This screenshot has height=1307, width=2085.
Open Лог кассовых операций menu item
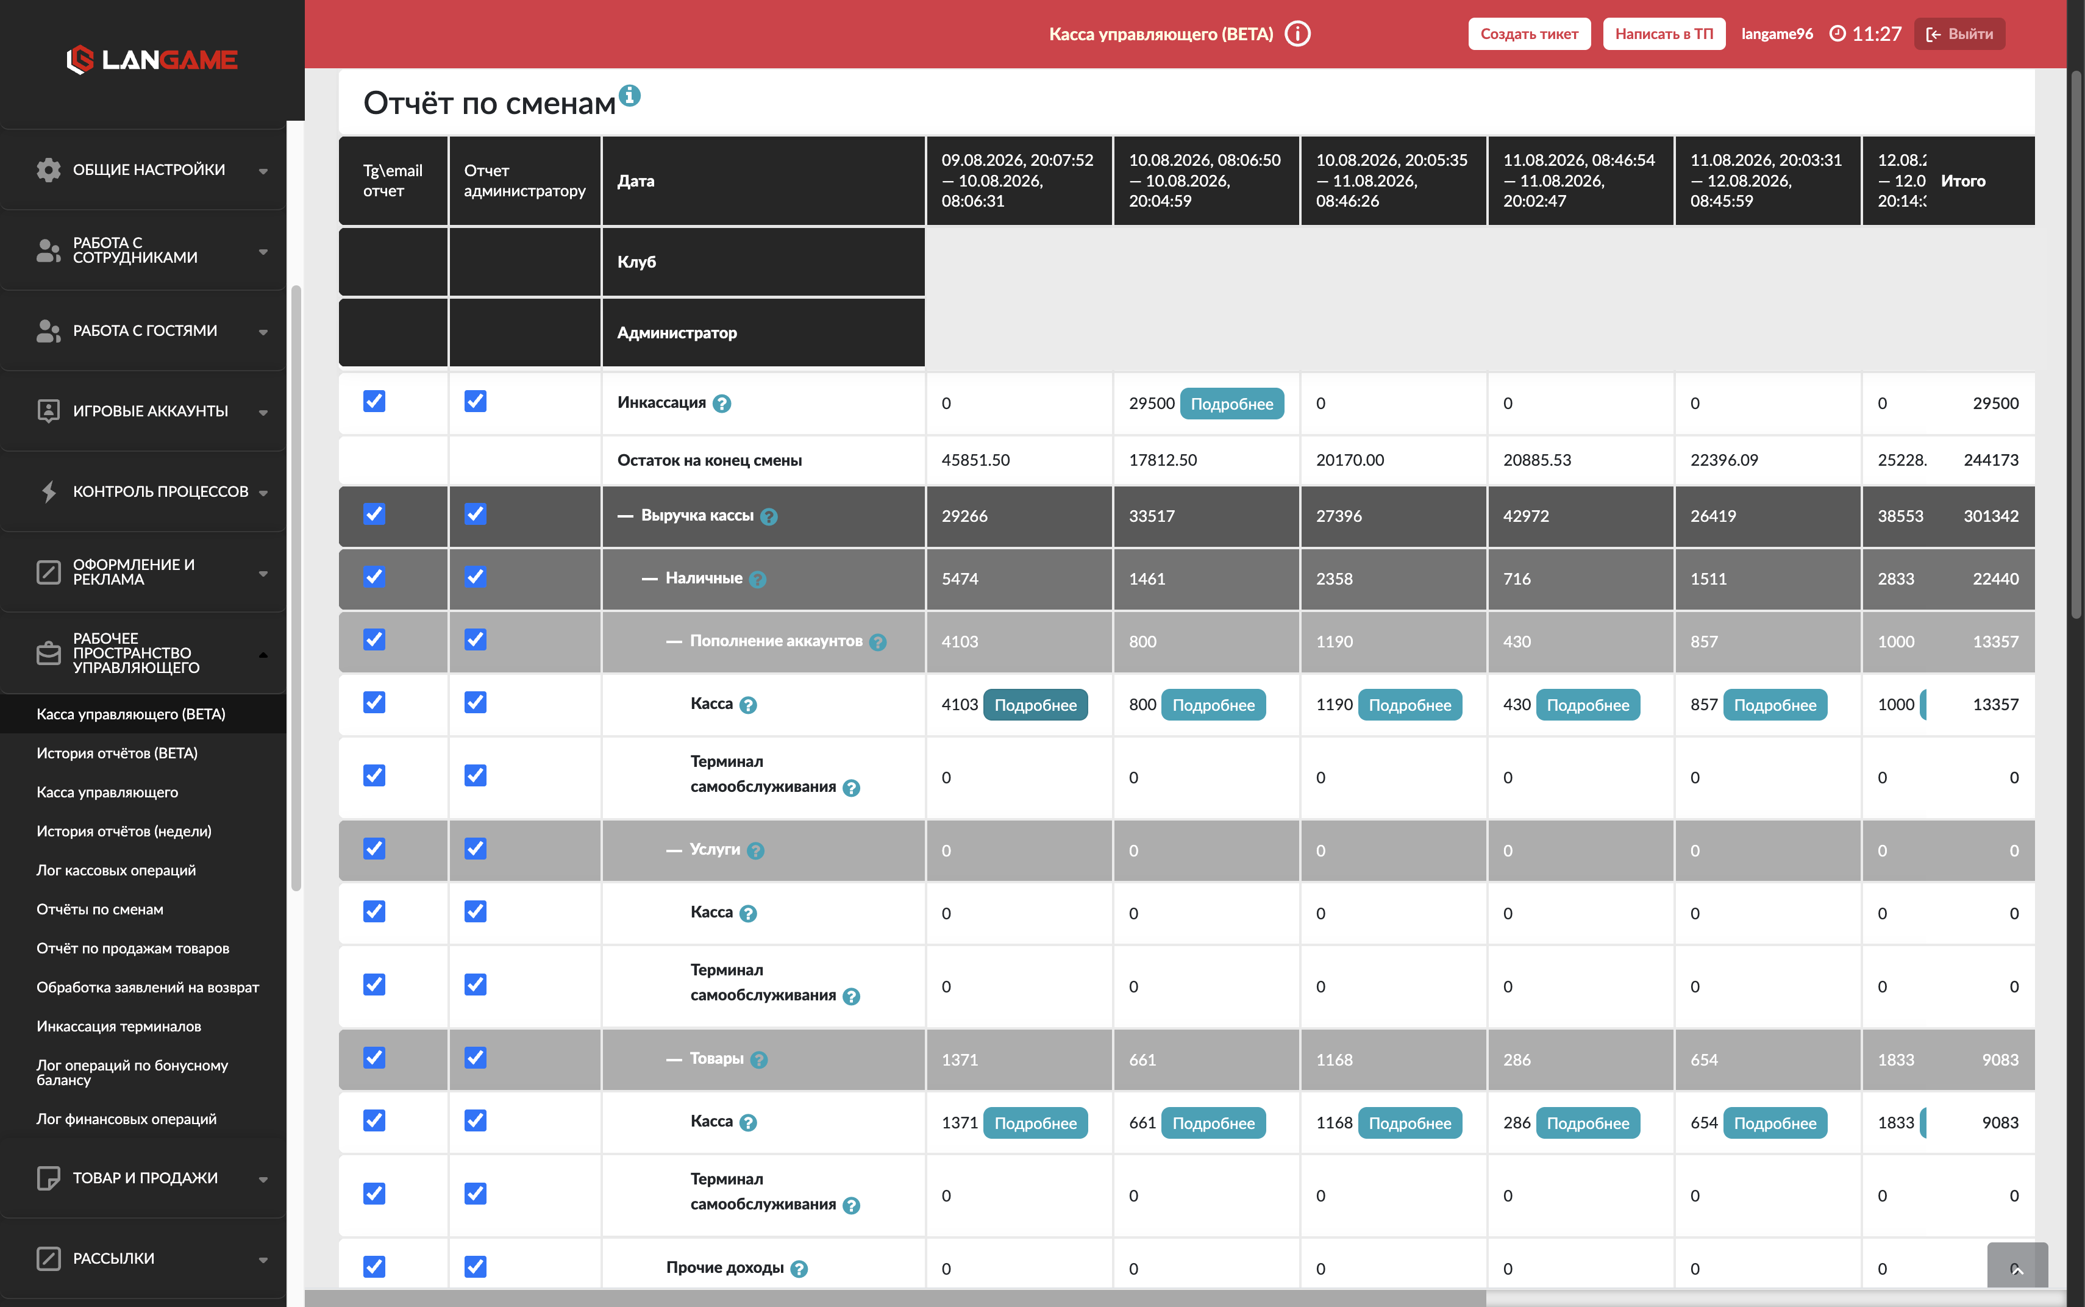tap(116, 871)
